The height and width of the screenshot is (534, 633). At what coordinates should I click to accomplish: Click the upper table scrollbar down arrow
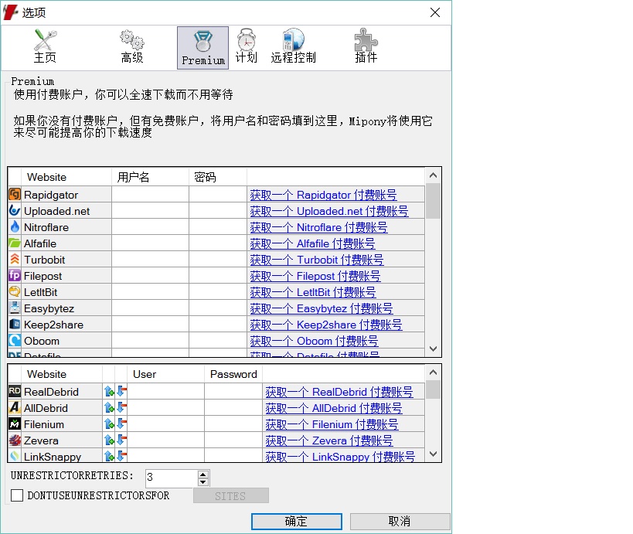[433, 349]
